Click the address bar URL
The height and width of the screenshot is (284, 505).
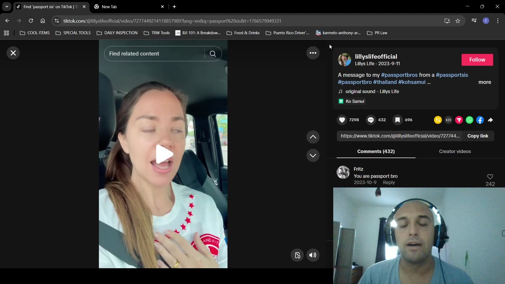[172, 21]
